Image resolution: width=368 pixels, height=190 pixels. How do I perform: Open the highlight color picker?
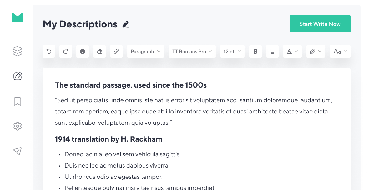pos(315,51)
